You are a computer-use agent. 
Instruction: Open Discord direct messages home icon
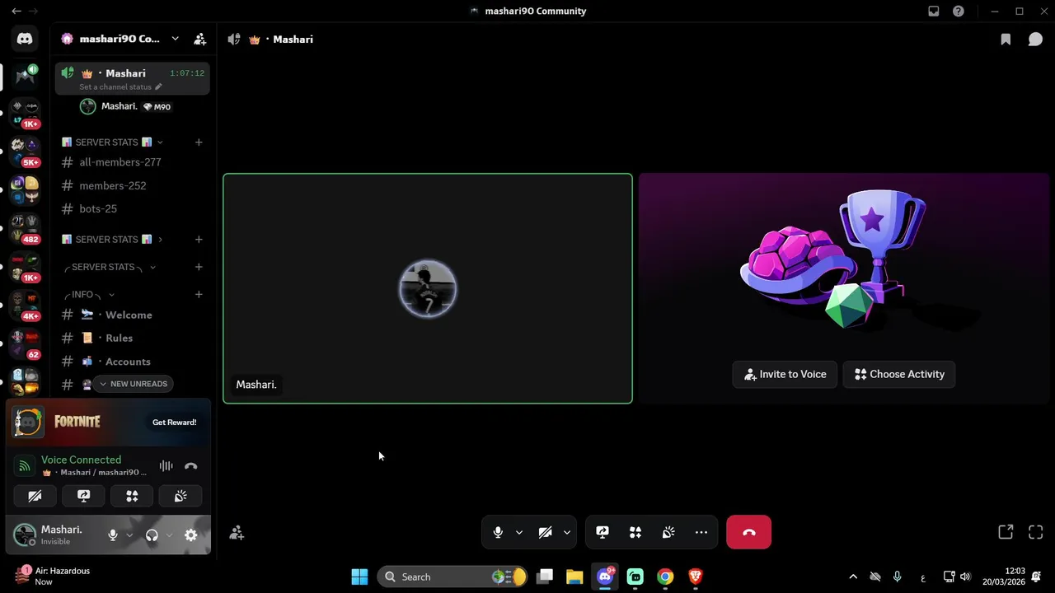pos(25,39)
